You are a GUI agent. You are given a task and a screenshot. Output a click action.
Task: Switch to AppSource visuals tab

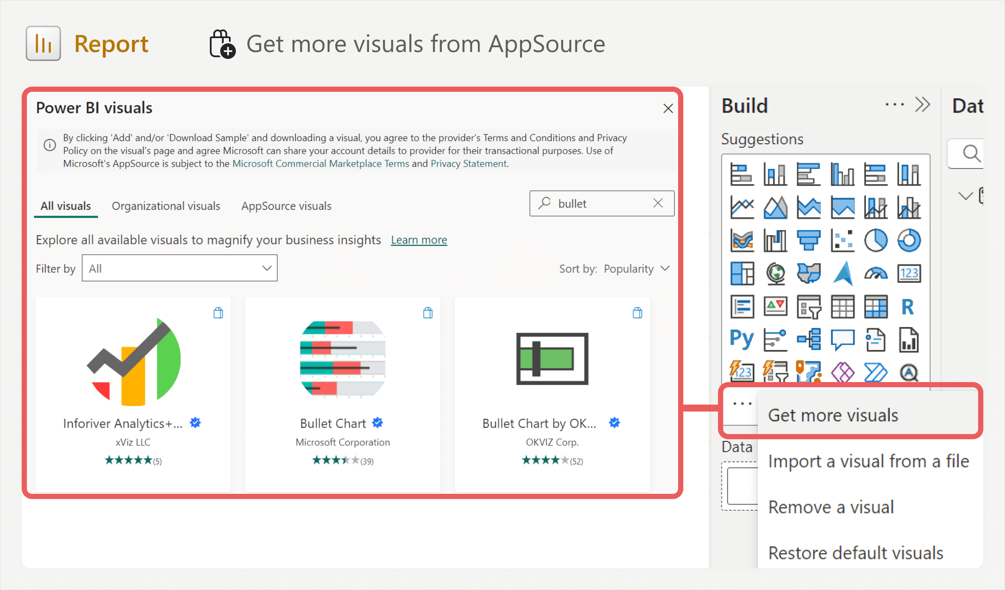tap(286, 206)
